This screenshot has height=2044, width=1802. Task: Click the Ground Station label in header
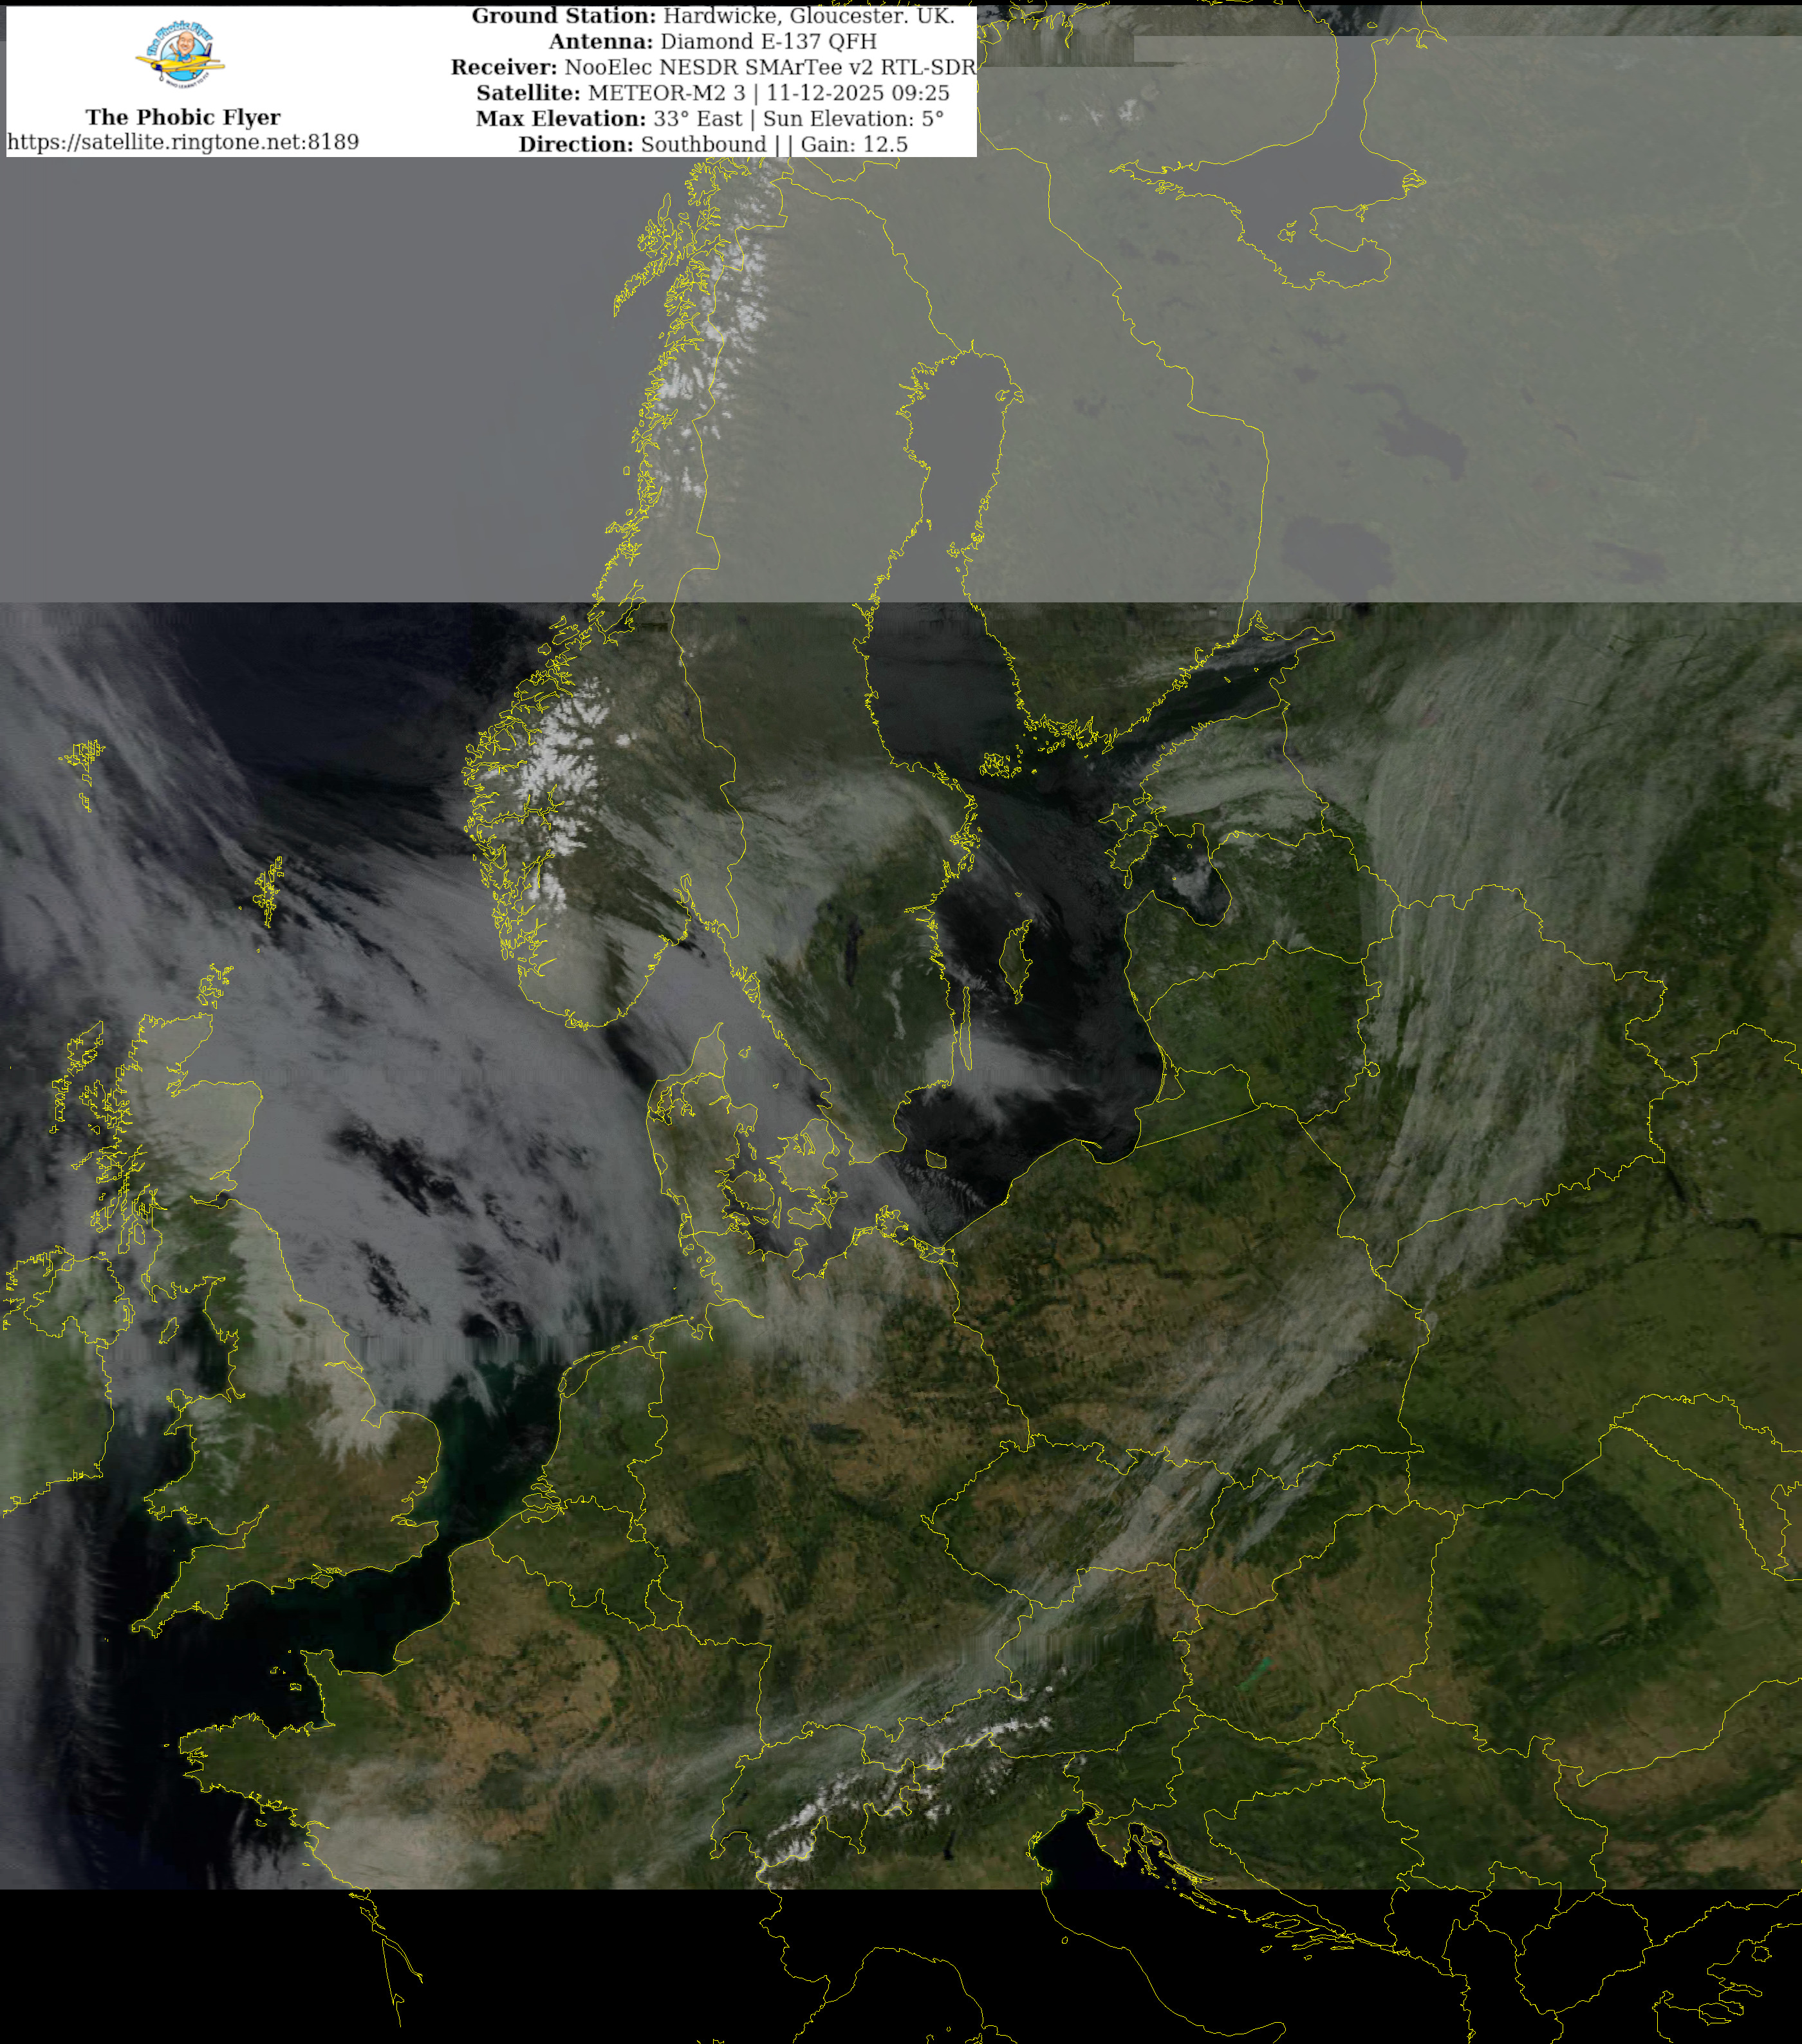[x=564, y=16]
